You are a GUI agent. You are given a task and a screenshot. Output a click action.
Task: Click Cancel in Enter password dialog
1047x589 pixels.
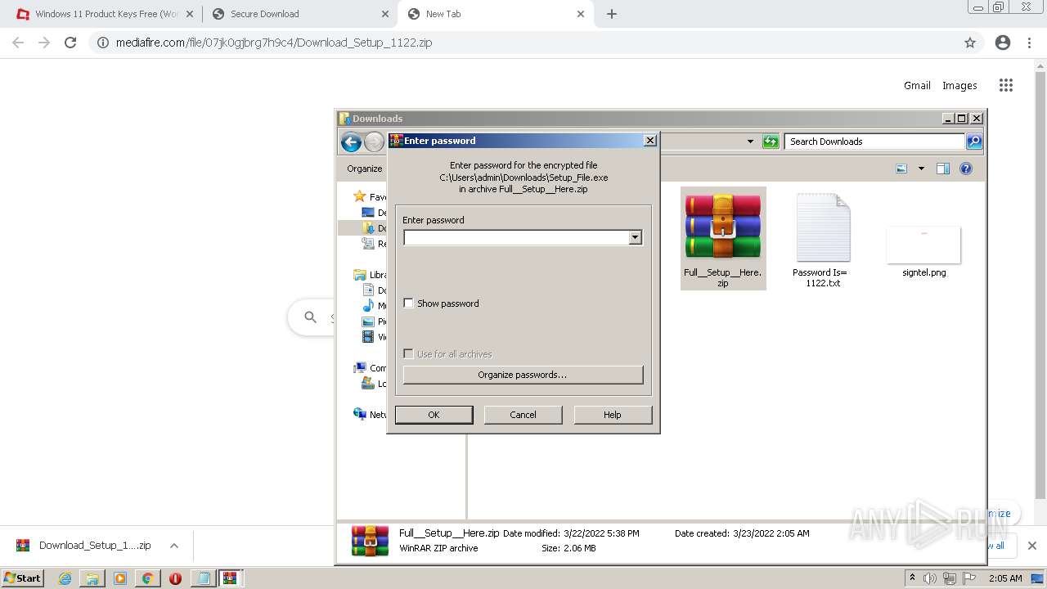point(523,415)
